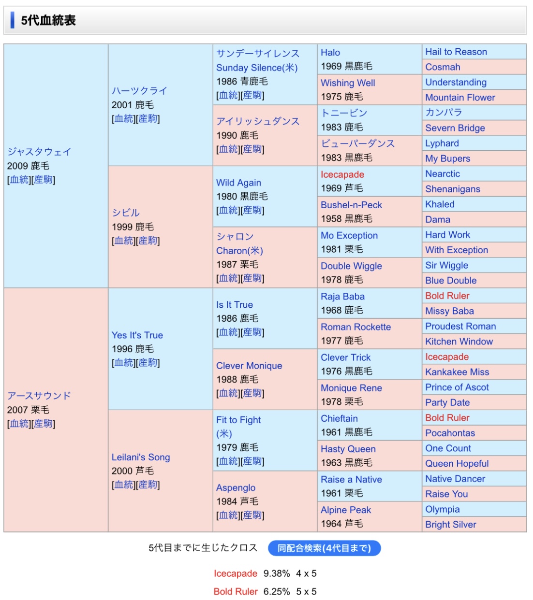Open the Bright Silver link
Image resolution: width=533 pixels, height=600 pixels.
coord(451,524)
